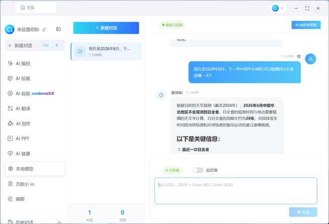The height and width of the screenshot is (224, 329).
Task: Click the blue 新建对话 gradient button
Action: point(106,28)
